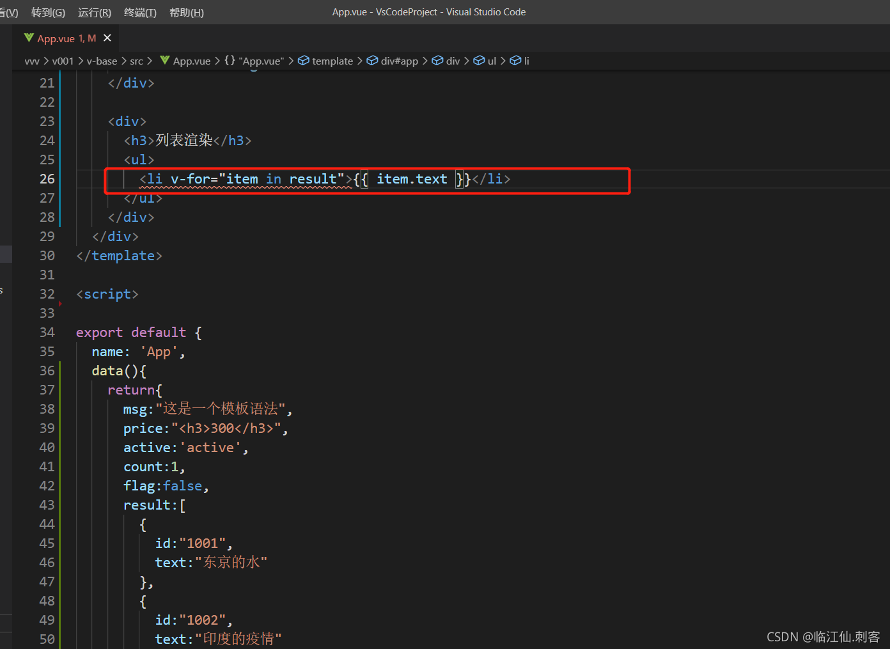This screenshot has height=649, width=890.
Task: Click line number 43 in gutter
Action: [x=47, y=505]
